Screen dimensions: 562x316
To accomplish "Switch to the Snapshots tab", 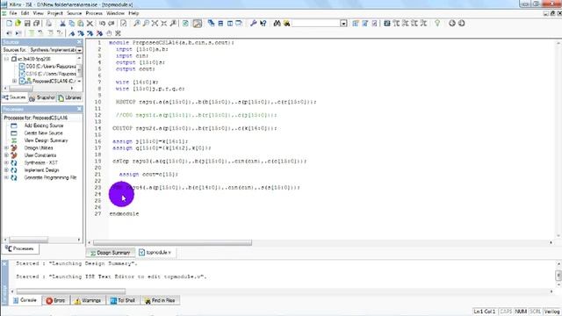I will [42, 97].
